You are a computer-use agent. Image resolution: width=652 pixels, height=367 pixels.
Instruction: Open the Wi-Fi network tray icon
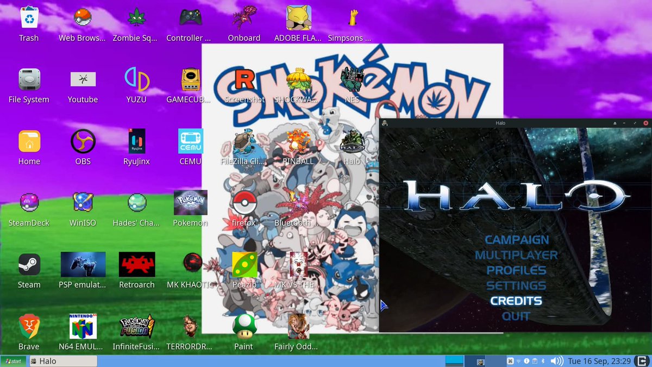click(519, 361)
